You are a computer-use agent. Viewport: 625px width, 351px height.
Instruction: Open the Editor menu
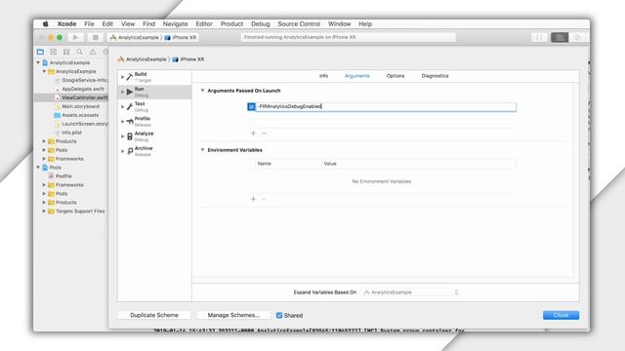point(204,23)
